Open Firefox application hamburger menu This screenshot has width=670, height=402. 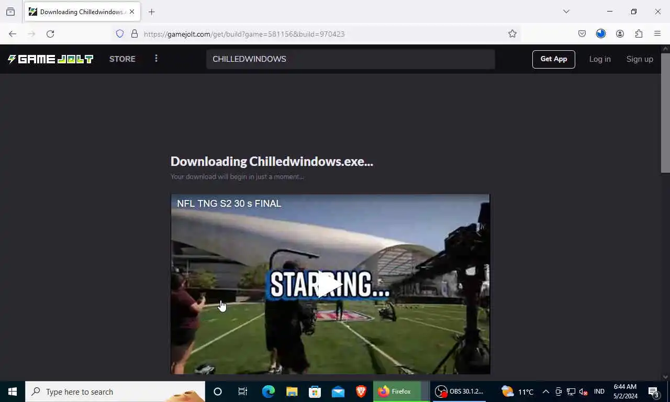[657, 34]
